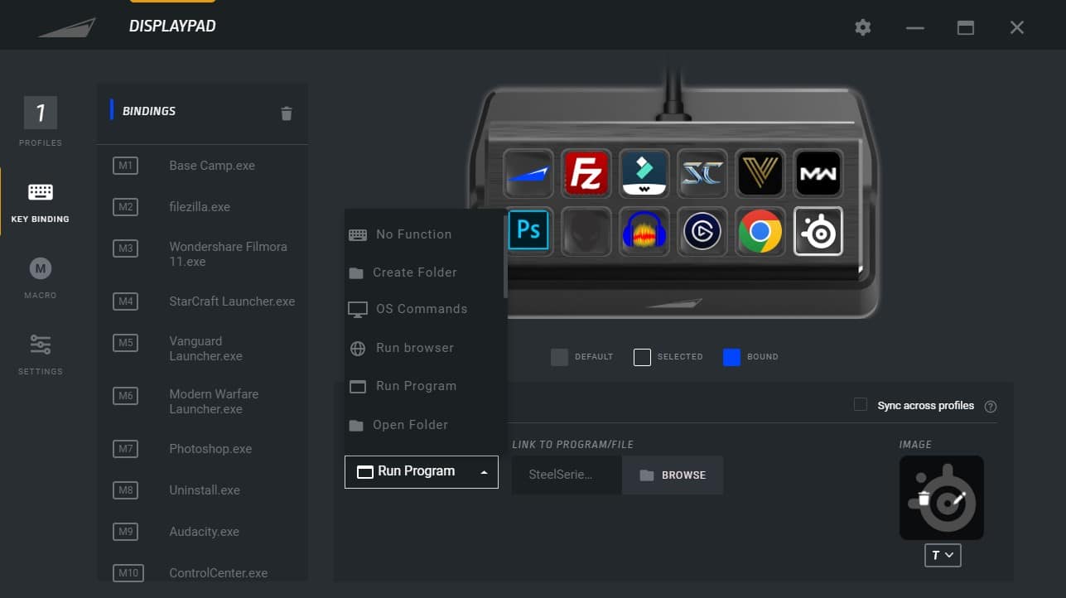This screenshot has height=598, width=1066.
Task: Collapse the Run Program function dropdown
Action: tap(422, 471)
